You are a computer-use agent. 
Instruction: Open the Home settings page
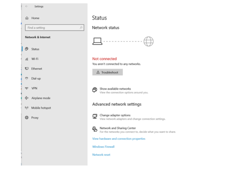tap(35, 18)
